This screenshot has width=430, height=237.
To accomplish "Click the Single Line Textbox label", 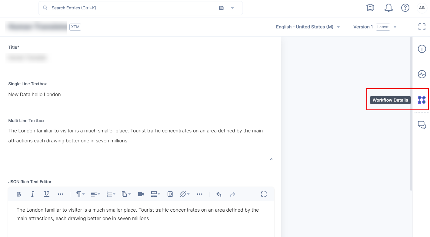I will [28, 84].
